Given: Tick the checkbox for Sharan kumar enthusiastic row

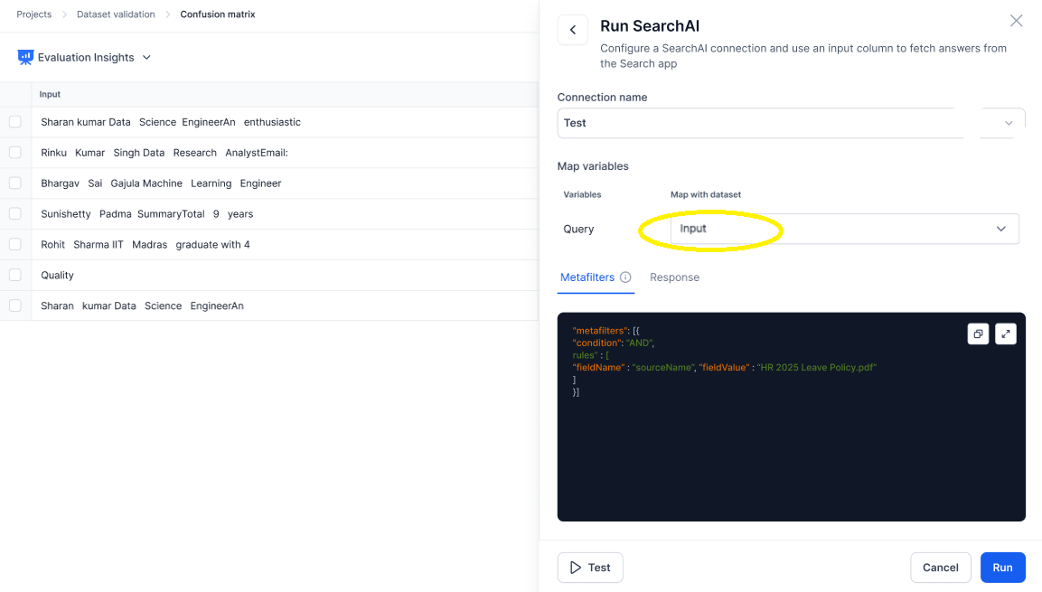Looking at the screenshot, I should [x=15, y=122].
